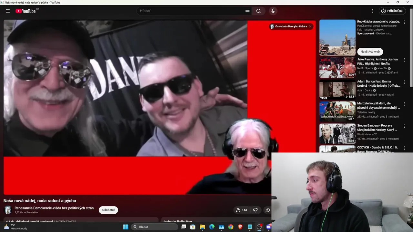Subscribe using the Odoberať button
Screen dimensions: 413x232
[108, 210]
